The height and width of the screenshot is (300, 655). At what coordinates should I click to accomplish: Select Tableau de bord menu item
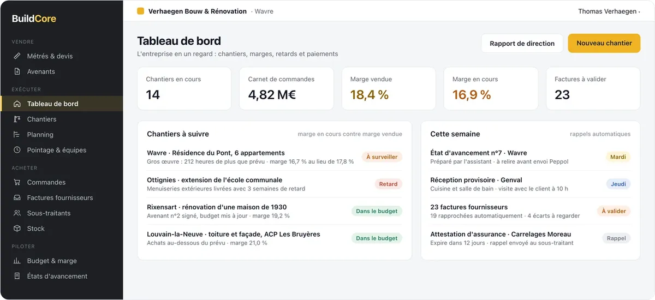pyautogui.click(x=61, y=104)
